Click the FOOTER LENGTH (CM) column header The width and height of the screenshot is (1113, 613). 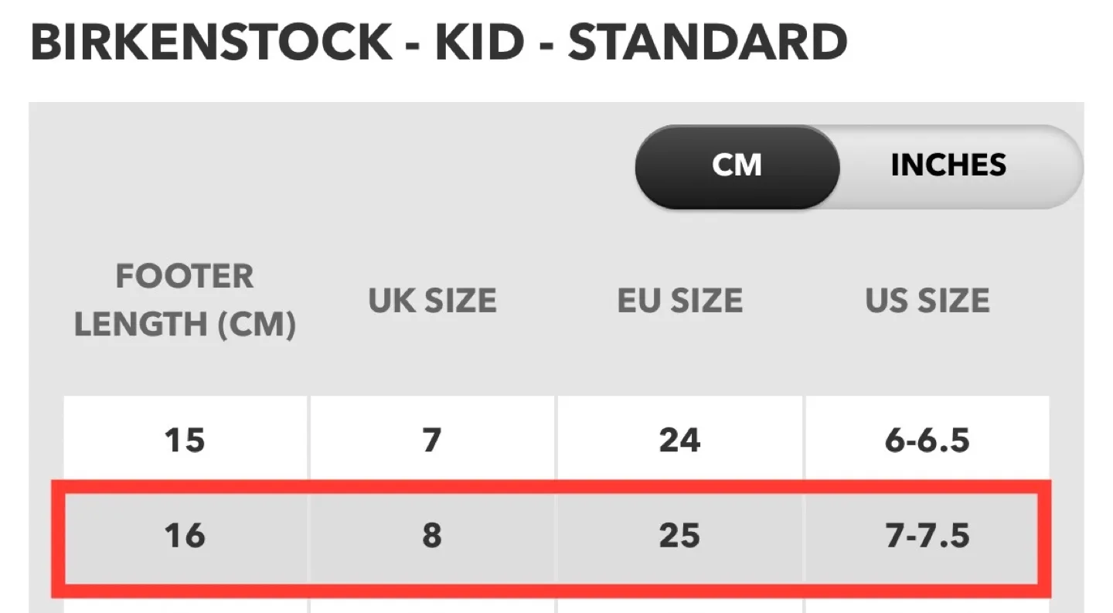coord(184,300)
